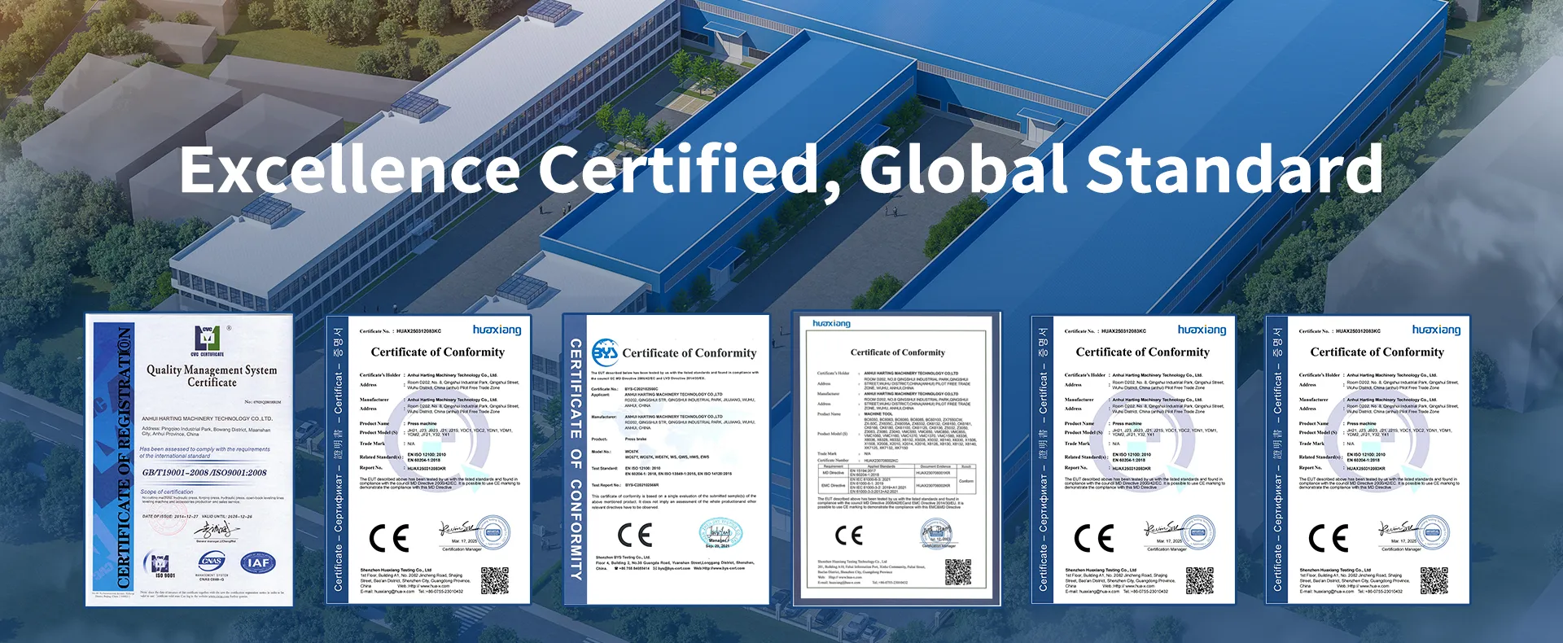
Task: Click the BYS circular logo
Action: 605,352
